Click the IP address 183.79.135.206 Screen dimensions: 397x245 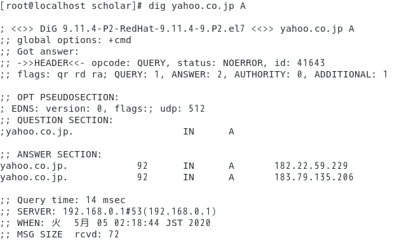click(314, 177)
